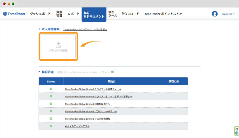Toggle status check for ハンドリングポリシー row
Viewport: 239px width, 138px height.
pyautogui.click(x=51, y=96)
